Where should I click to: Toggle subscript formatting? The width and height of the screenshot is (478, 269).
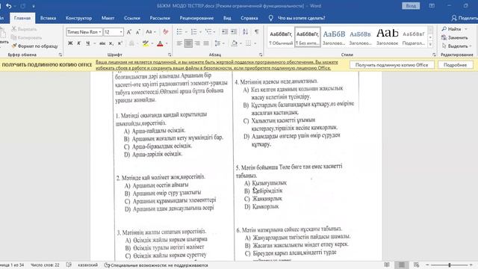[111, 43]
